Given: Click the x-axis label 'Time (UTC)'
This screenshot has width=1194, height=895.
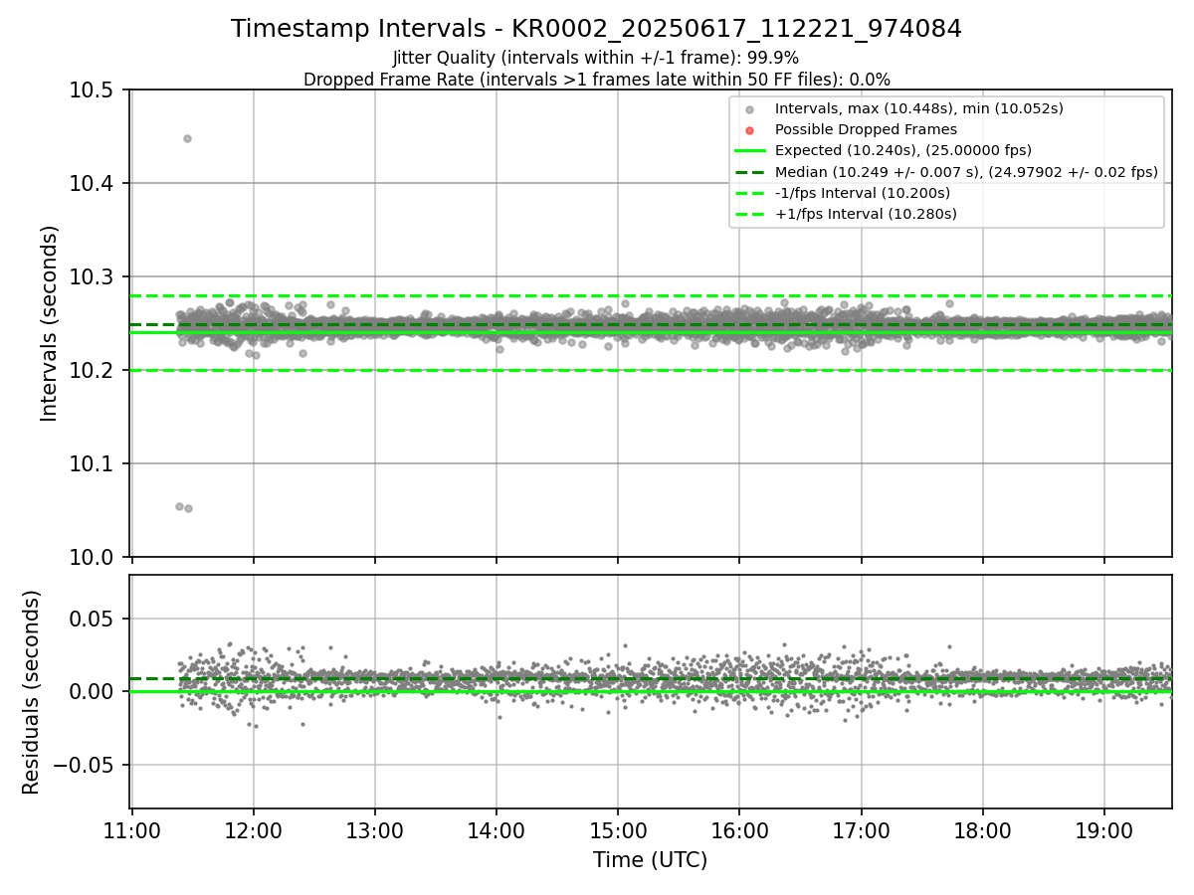Looking at the screenshot, I should [651, 860].
